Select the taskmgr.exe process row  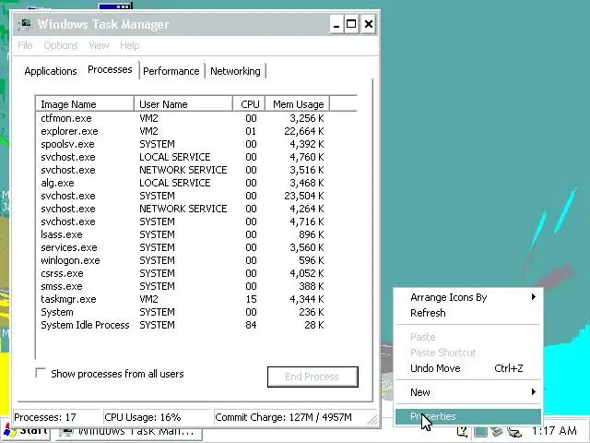pos(183,299)
